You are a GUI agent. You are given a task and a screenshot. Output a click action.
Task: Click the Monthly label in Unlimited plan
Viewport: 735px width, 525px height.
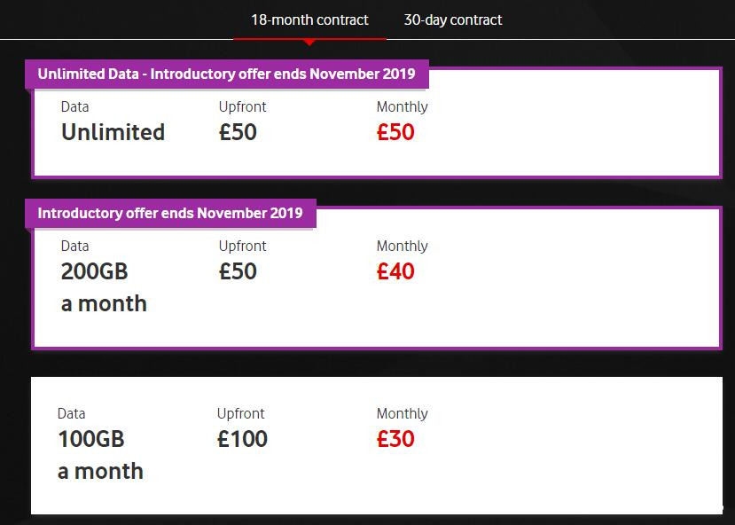(x=402, y=106)
